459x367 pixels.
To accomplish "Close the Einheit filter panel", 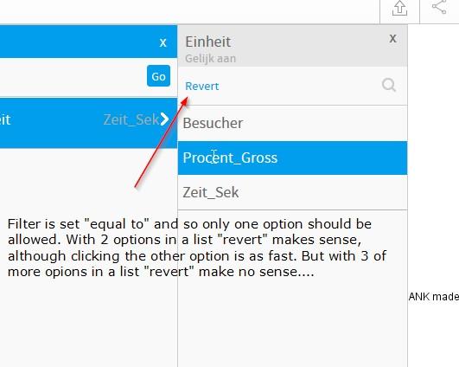I will click(x=392, y=38).
